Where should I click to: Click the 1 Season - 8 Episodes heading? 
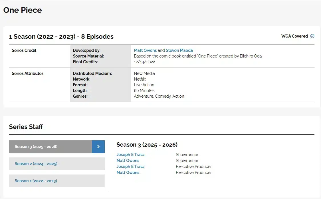(61, 37)
